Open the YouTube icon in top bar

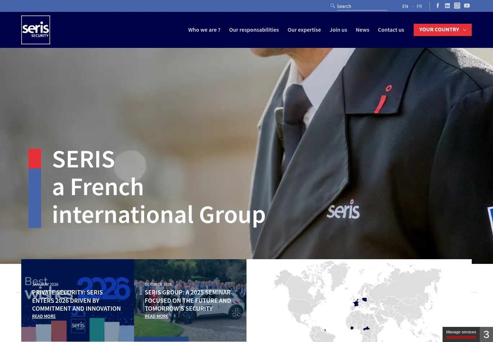pos(467,6)
